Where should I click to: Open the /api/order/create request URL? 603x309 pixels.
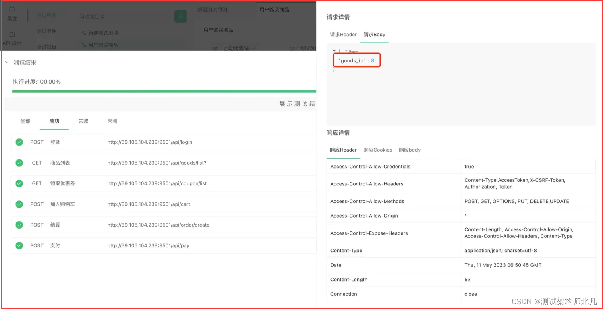pos(158,225)
